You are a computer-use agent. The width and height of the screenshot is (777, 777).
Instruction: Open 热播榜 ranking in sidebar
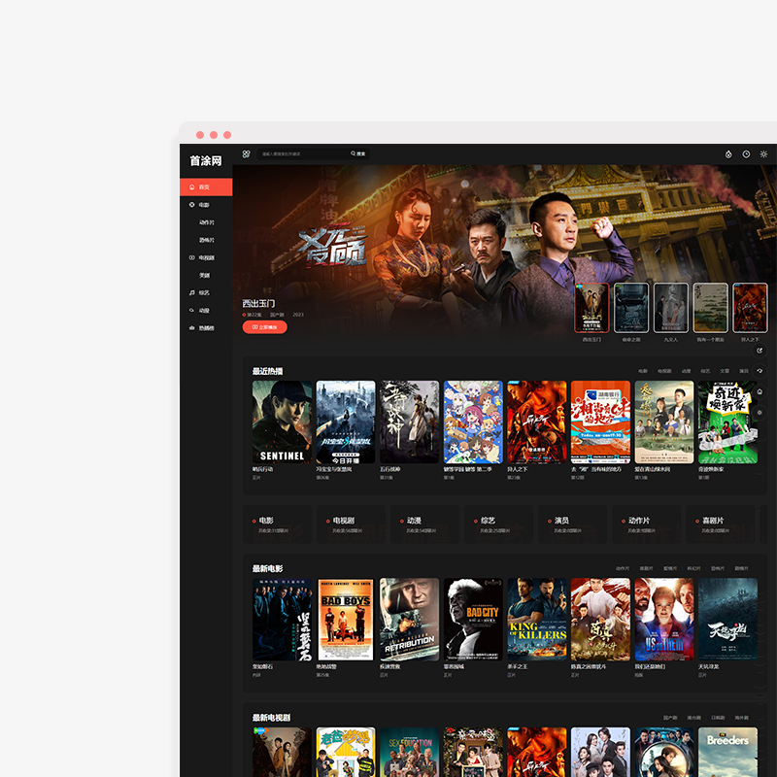pos(206,327)
